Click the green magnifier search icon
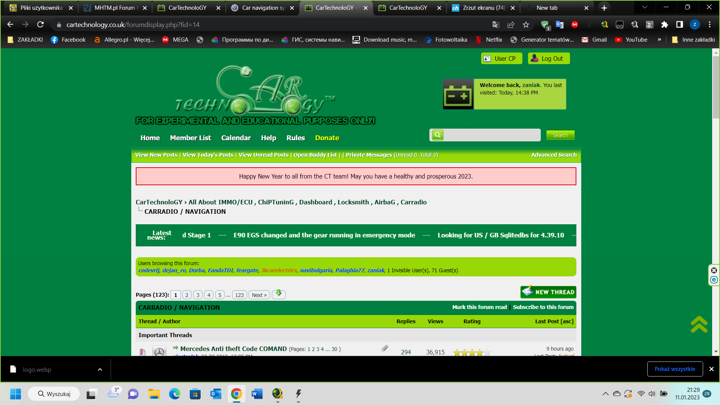Viewport: 720px width, 405px height. [x=438, y=135]
